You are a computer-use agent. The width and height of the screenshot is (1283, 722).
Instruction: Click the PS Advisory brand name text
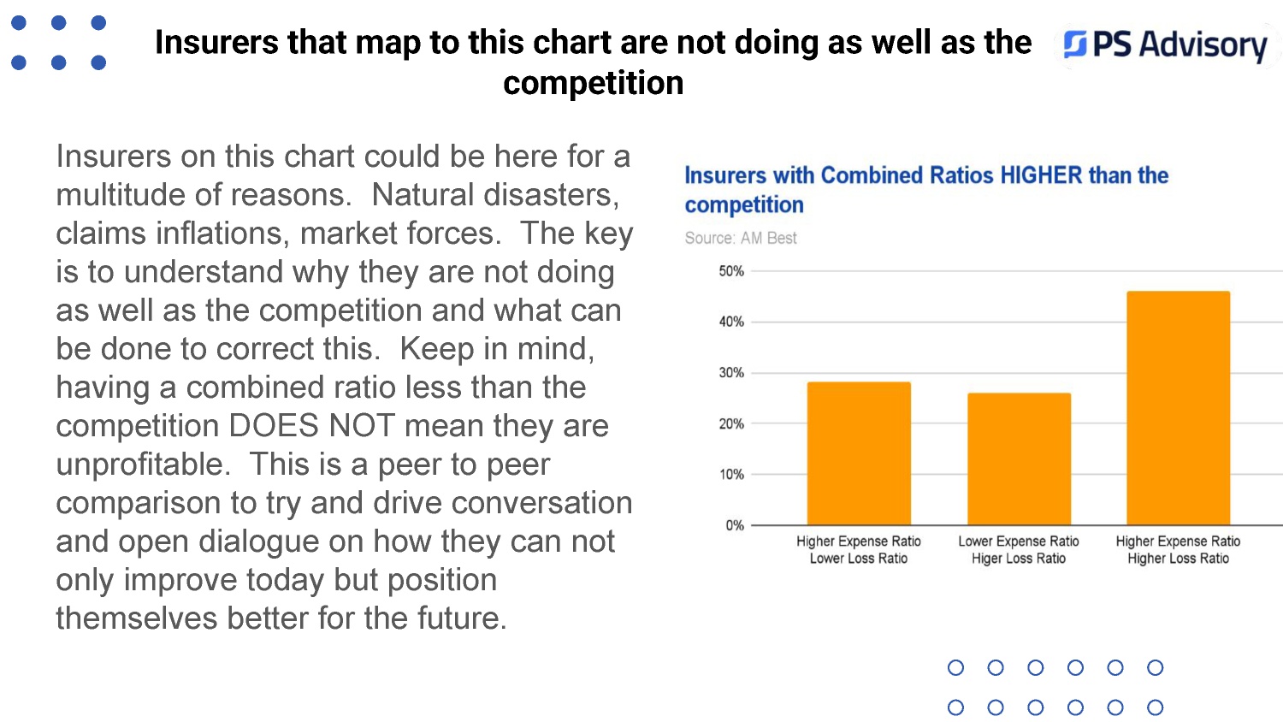1180,44
